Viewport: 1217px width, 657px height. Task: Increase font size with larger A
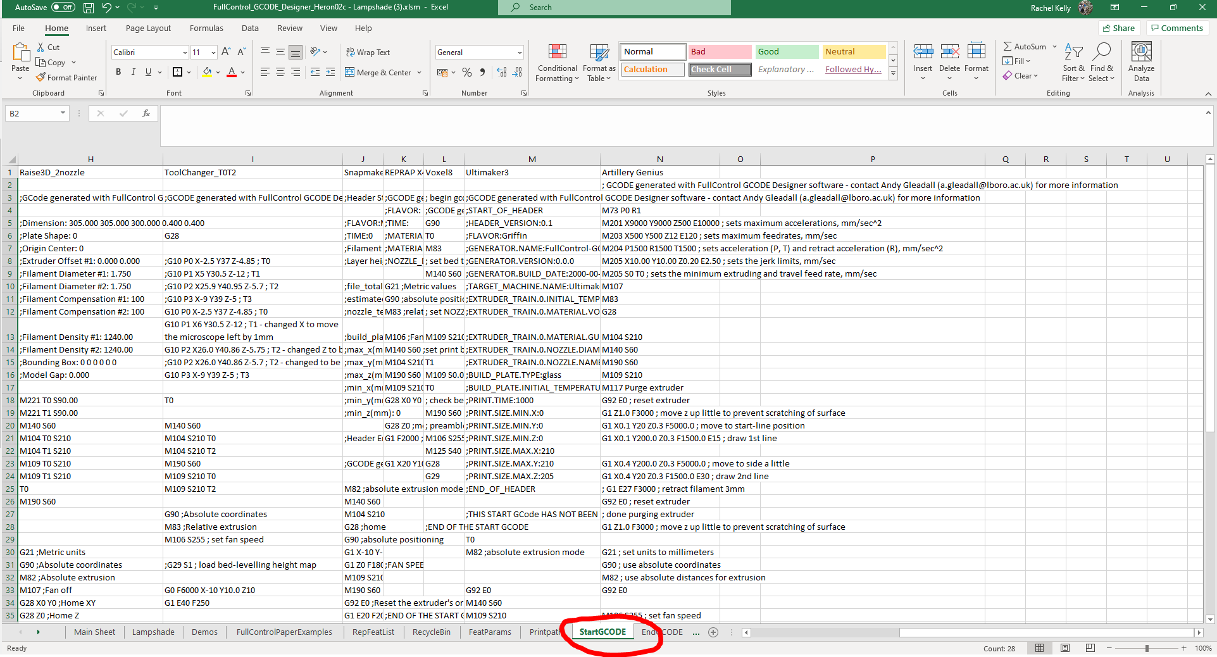(x=226, y=52)
